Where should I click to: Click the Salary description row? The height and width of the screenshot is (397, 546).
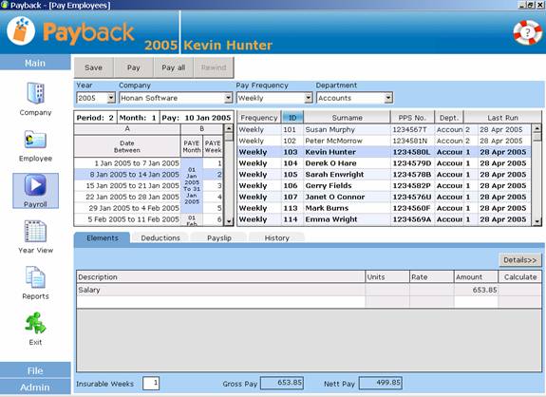pos(220,290)
